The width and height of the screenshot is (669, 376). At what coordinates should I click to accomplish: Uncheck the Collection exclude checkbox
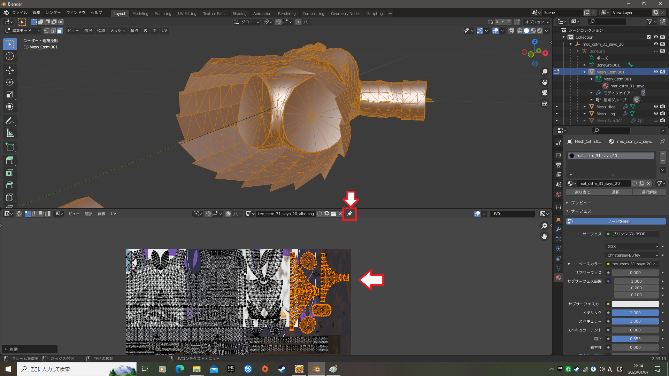coord(649,37)
